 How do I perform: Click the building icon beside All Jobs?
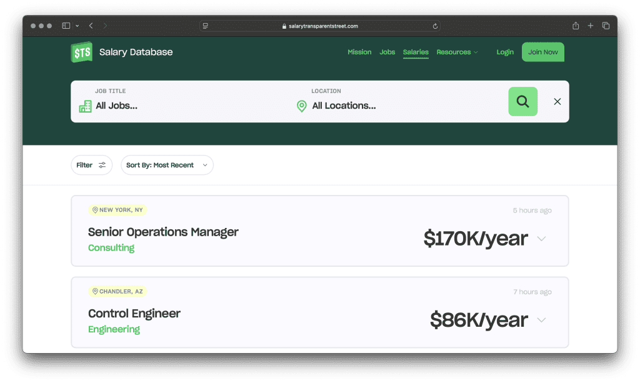tap(84, 106)
